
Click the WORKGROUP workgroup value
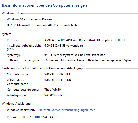pos(53,95)
